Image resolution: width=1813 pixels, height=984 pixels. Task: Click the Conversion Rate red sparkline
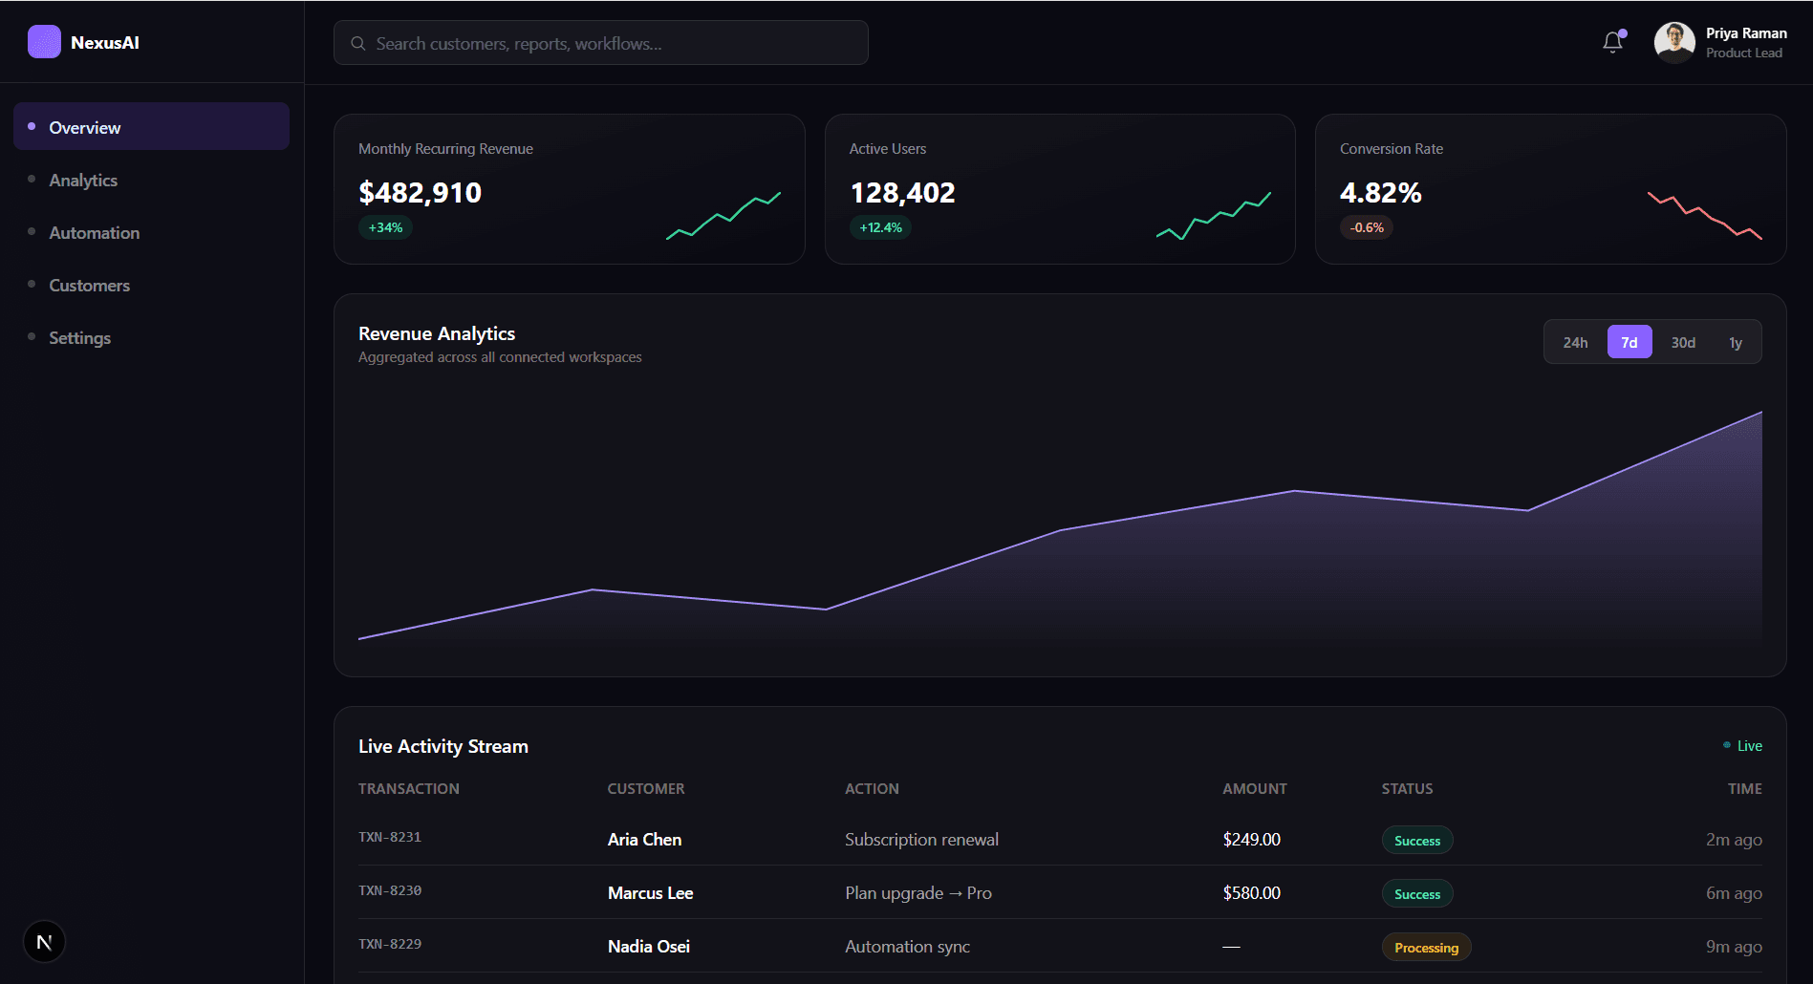coord(1705,215)
